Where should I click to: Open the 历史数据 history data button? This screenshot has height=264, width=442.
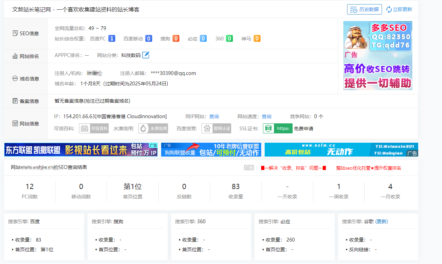click(x=364, y=9)
